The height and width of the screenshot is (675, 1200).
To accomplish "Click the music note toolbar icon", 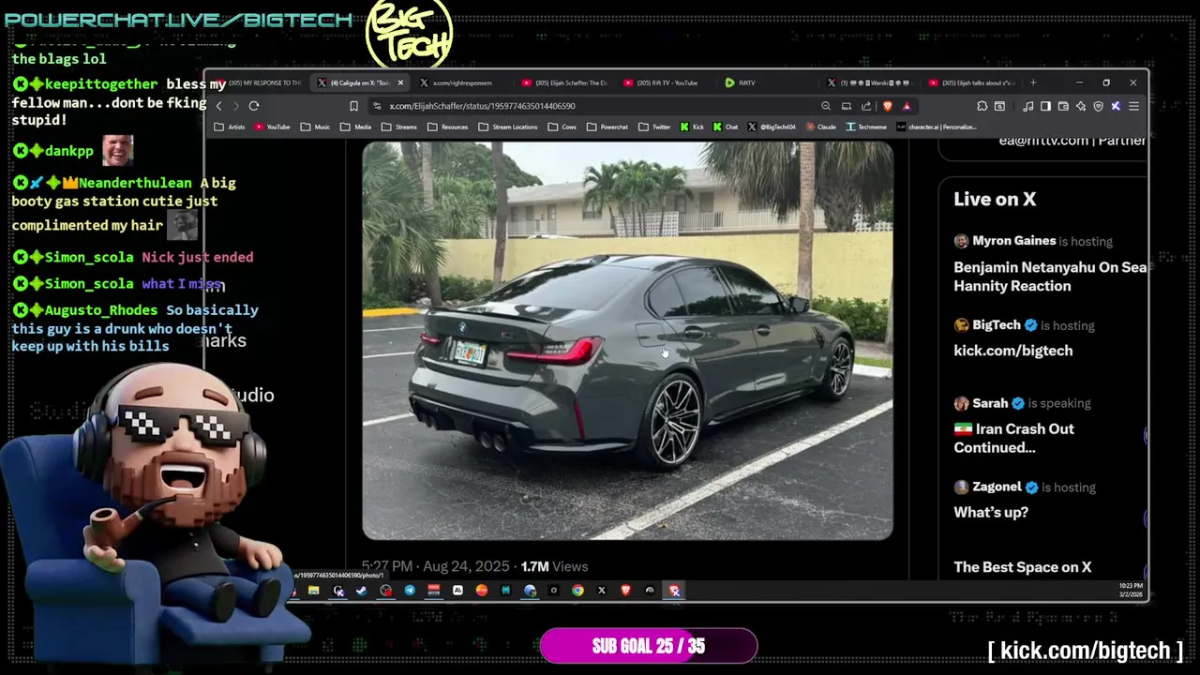I will click(x=1028, y=106).
